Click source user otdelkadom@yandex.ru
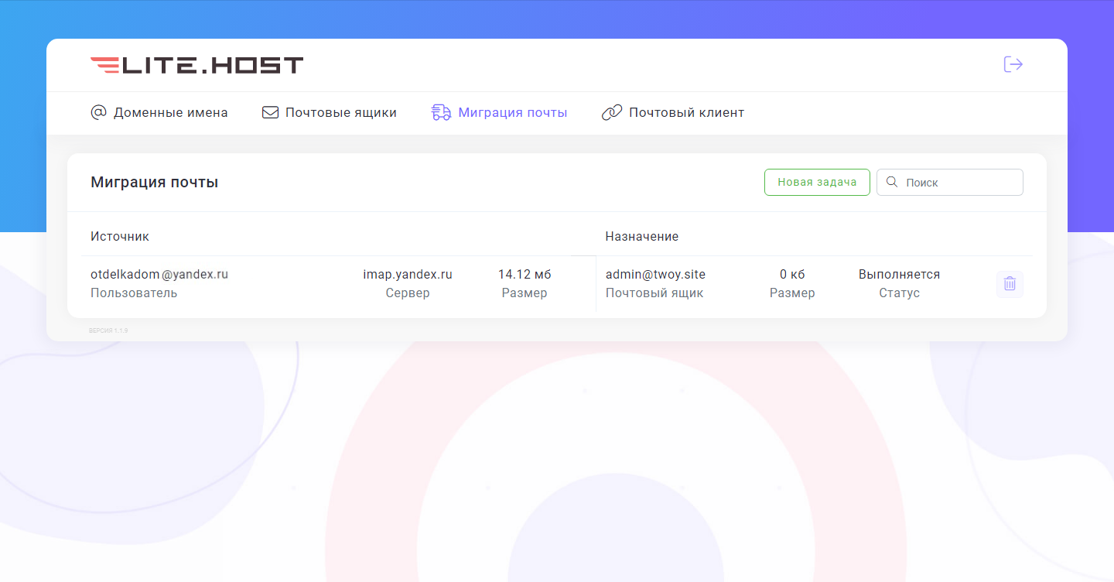Image resolution: width=1114 pixels, height=582 pixels. coord(159,275)
